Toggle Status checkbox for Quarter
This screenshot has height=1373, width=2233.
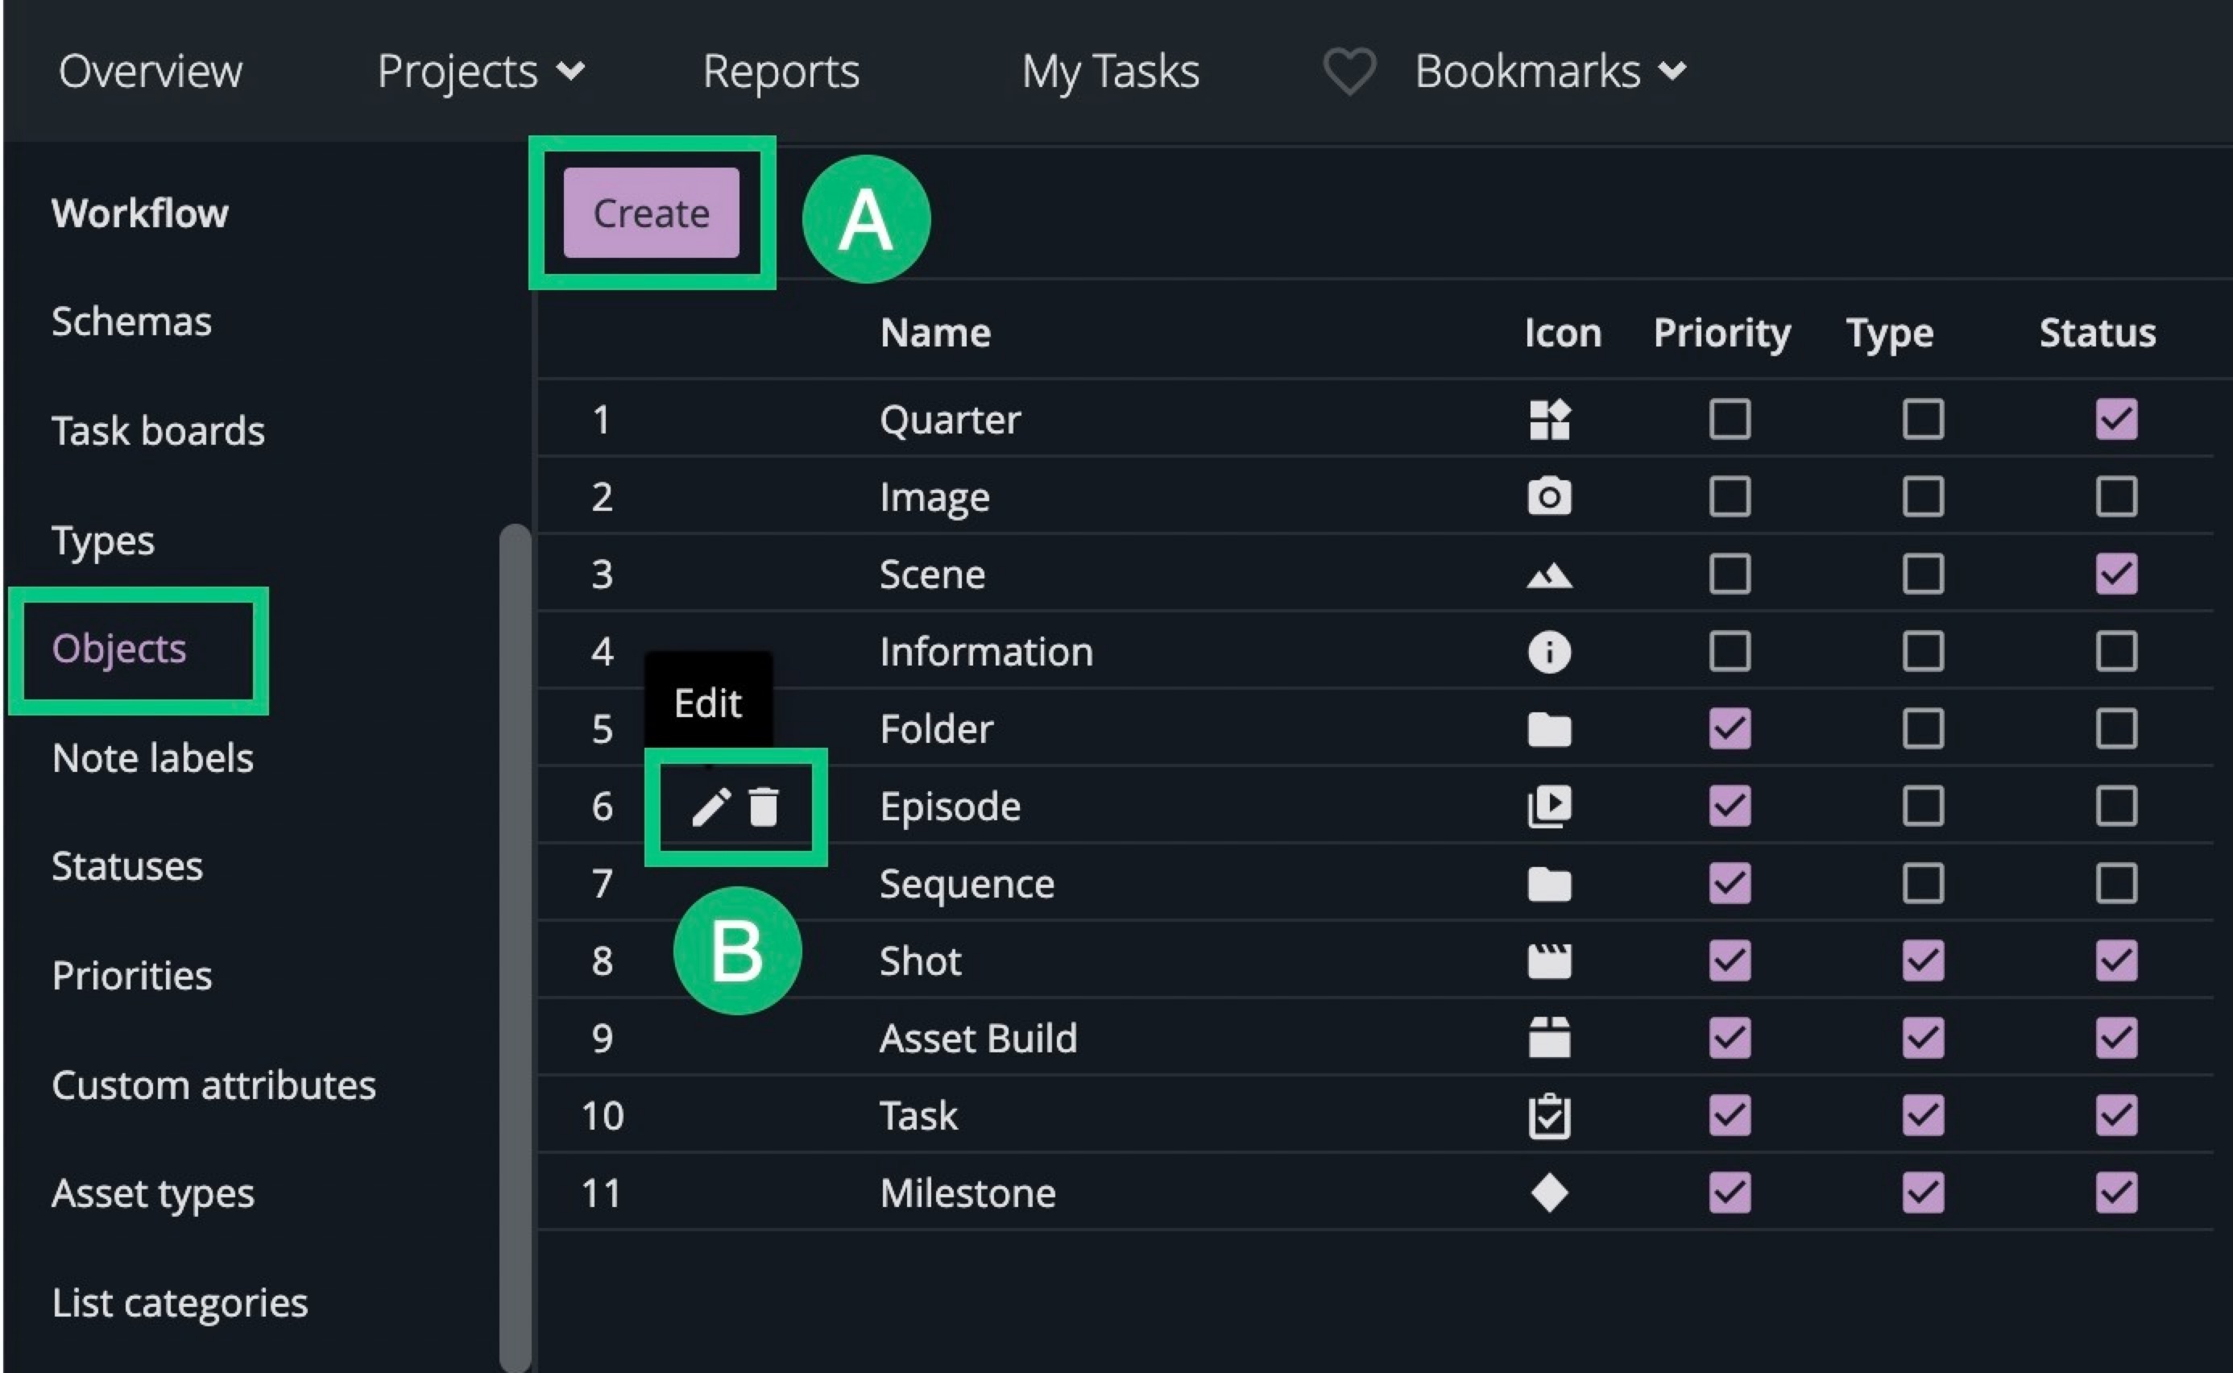[x=2117, y=420]
